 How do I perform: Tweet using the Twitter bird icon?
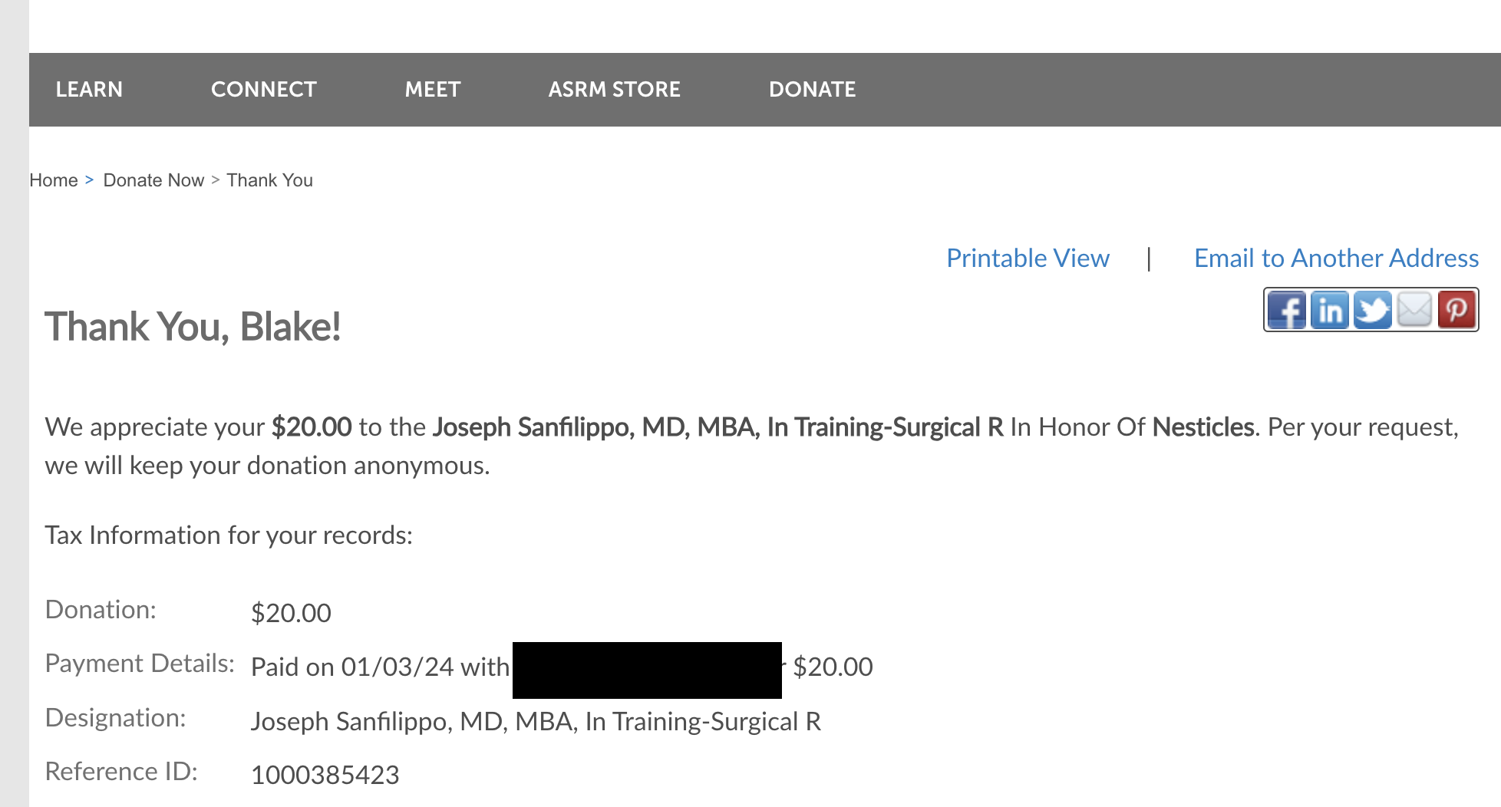pyautogui.click(x=1372, y=310)
